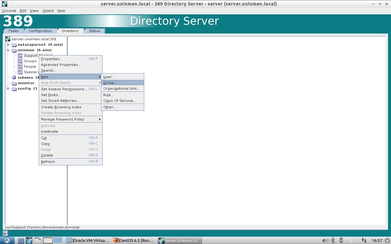The image size is (391, 244).
Task: Open the network connections tray icon
Action: (364, 240)
